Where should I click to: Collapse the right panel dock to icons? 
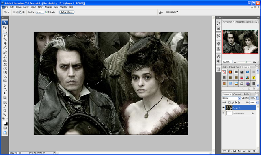click(x=258, y=17)
